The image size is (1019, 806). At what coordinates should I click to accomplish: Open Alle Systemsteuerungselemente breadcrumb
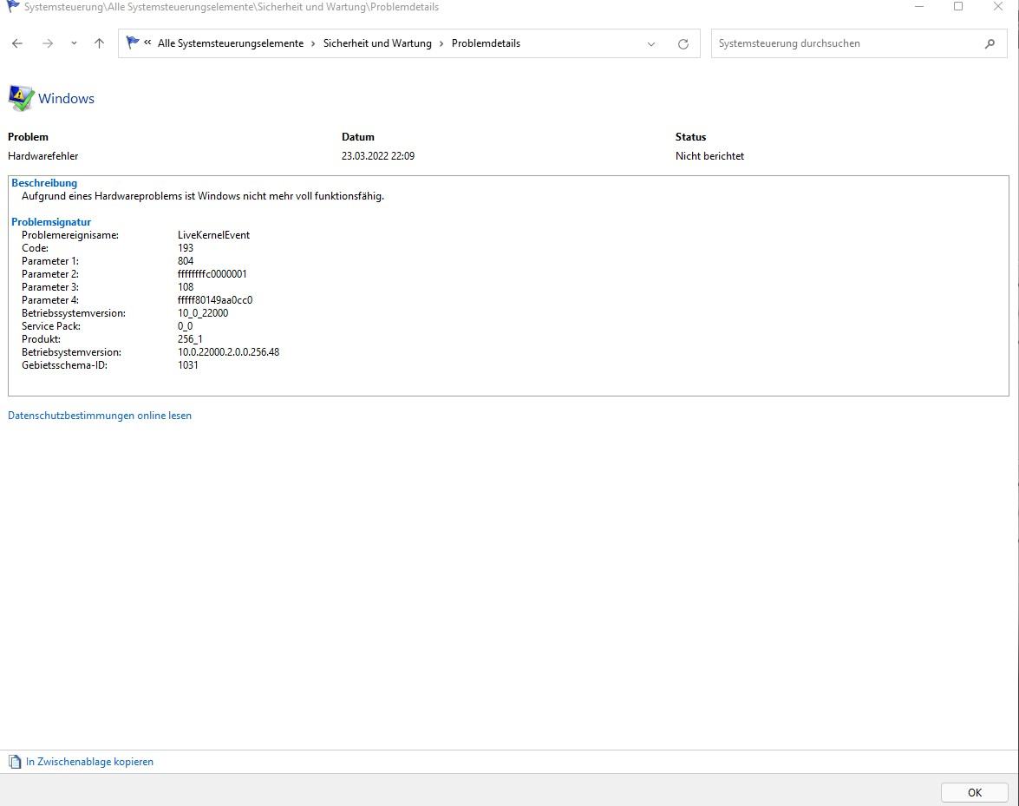pos(230,43)
